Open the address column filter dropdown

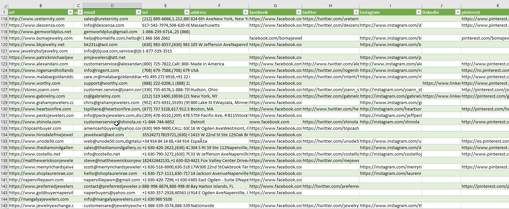pos(245,12)
